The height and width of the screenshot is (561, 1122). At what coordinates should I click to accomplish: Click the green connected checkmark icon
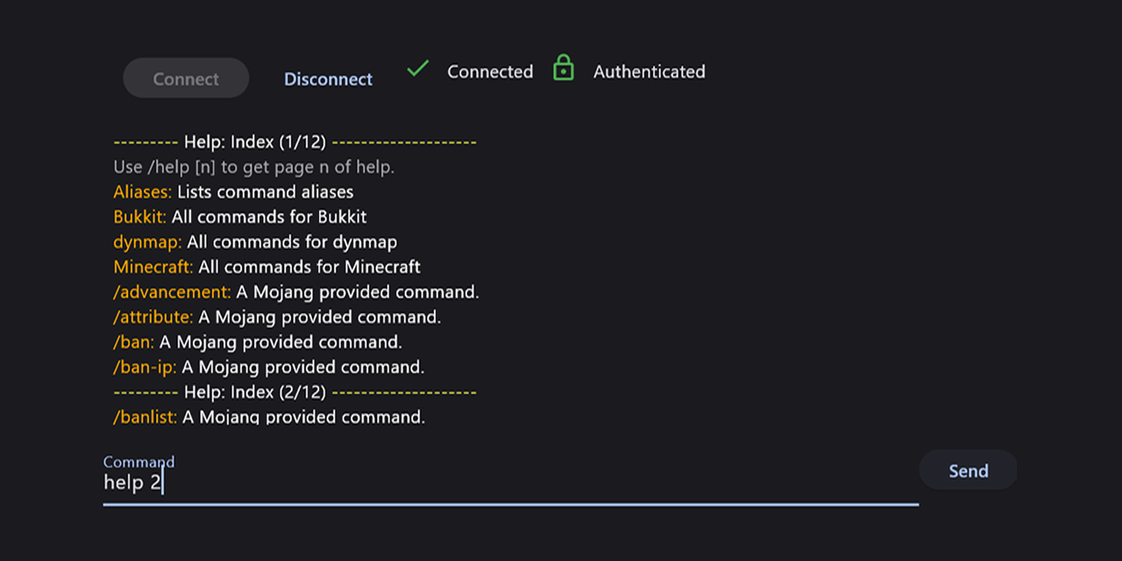click(x=418, y=68)
